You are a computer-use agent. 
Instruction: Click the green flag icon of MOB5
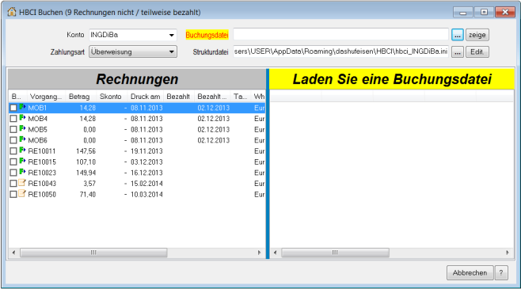point(22,128)
